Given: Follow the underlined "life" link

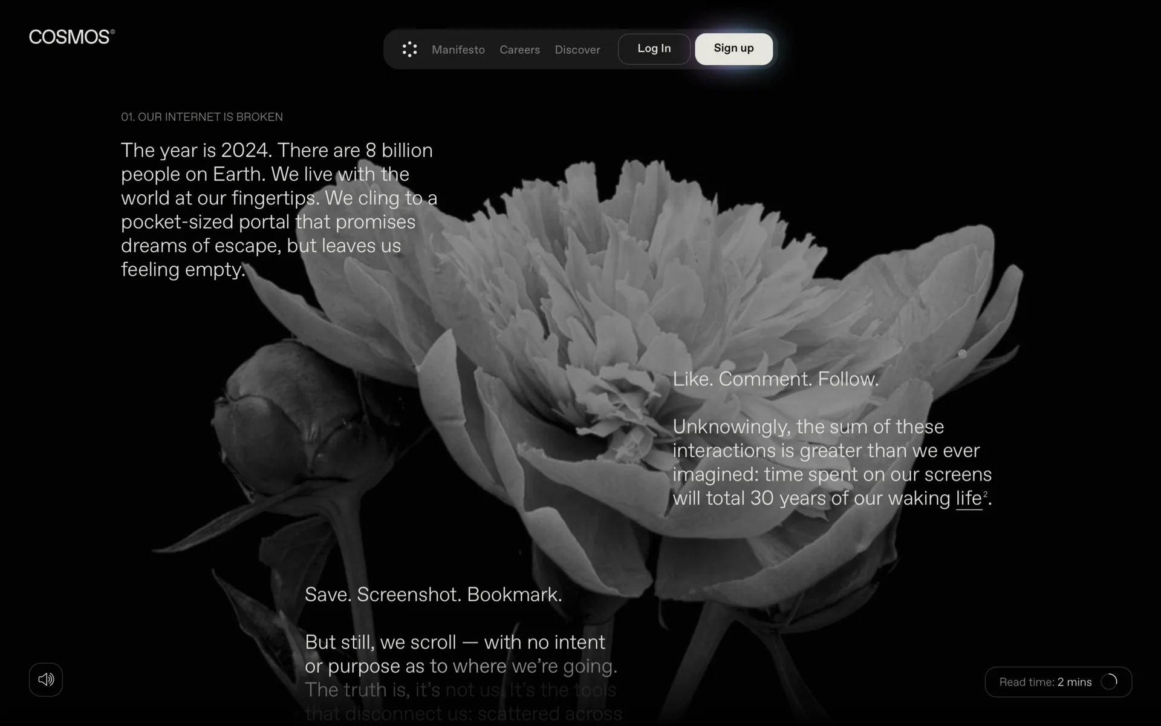Looking at the screenshot, I should click(968, 499).
